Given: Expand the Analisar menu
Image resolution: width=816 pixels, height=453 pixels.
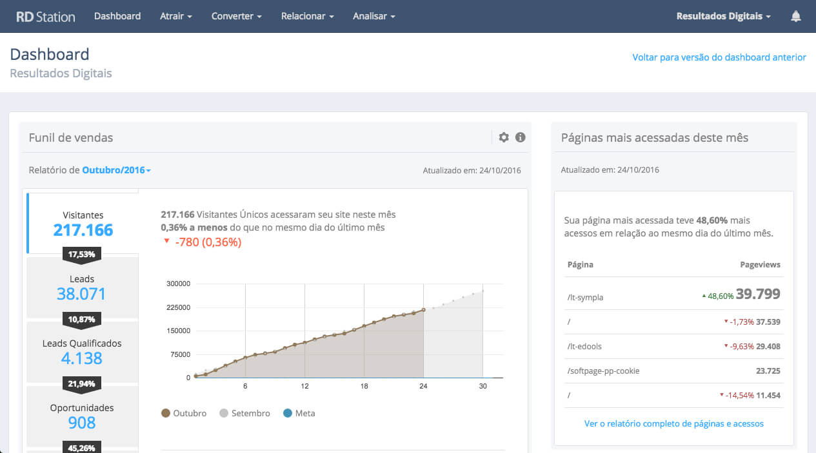Looking at the screenshot, I should pos(374,16).
